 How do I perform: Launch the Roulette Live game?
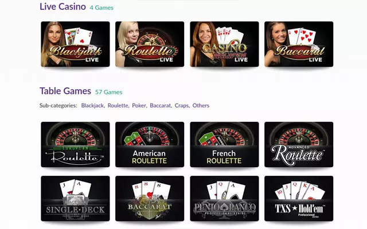click(150, 44)
